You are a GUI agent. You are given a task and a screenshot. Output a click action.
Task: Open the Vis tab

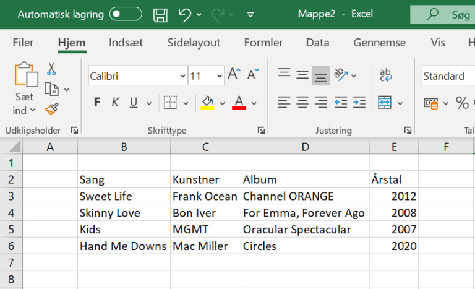pyautogui.click(x=438, y=43)
